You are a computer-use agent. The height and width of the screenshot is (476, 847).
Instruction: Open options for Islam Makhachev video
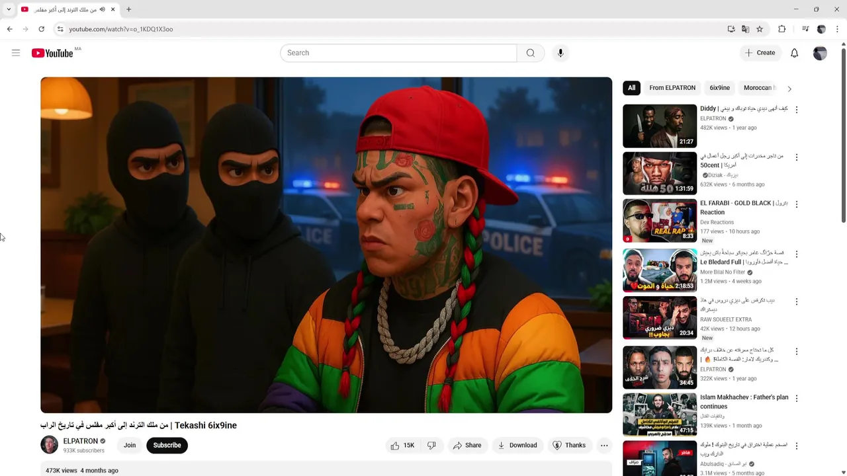point(796,398)
